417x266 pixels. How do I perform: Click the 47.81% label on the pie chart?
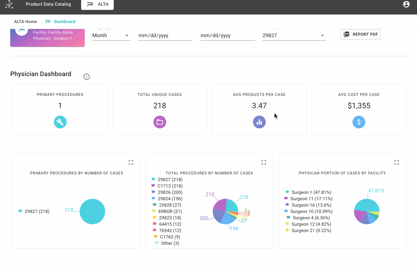pyautogui.click(x=376, y=191)
